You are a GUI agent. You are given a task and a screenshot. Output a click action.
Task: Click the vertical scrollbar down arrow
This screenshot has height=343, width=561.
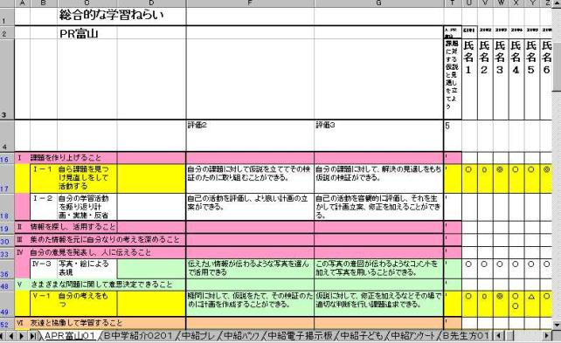[x=557, y=325]
